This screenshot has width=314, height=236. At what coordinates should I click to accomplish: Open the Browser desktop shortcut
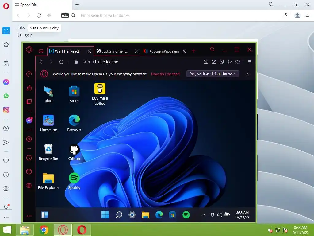74,123
